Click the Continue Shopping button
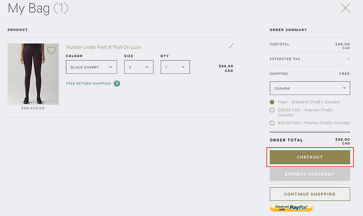 coord(310,194)
